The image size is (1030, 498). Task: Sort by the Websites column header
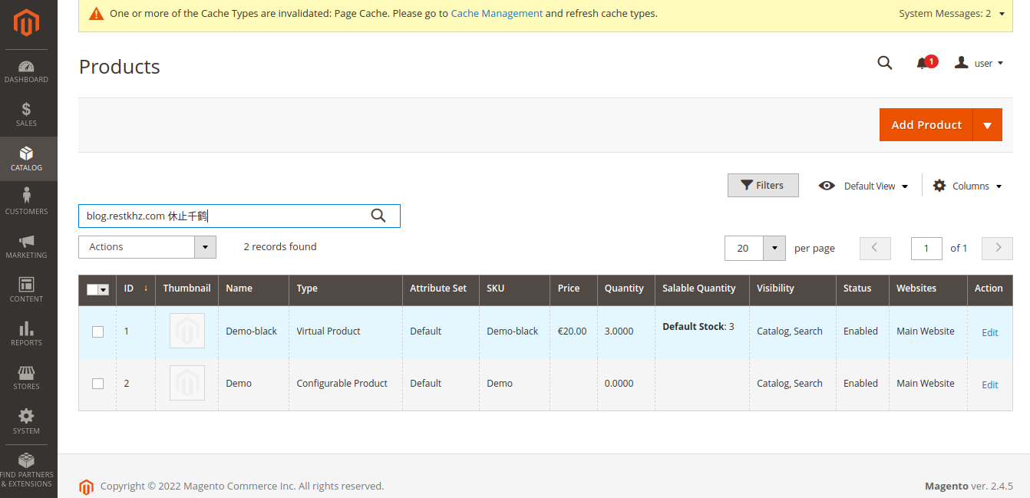(928, 289)
